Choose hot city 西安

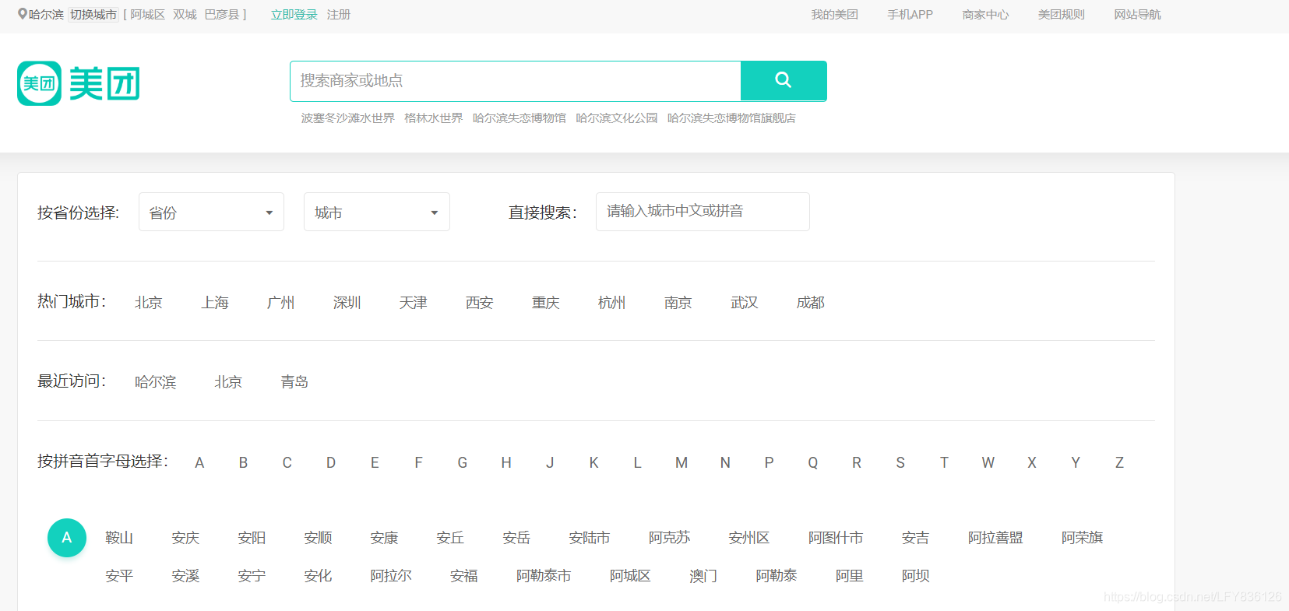[480, 302]
